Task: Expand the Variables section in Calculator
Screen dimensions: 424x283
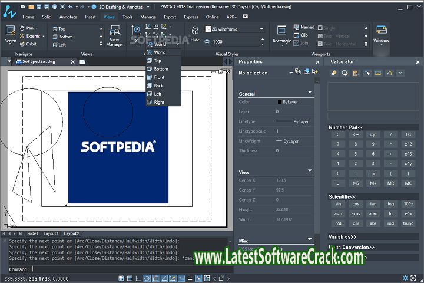Action: click(343, 236)
